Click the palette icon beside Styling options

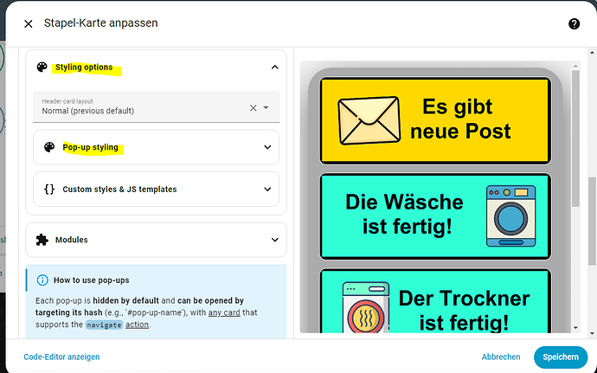coord(42,67)
